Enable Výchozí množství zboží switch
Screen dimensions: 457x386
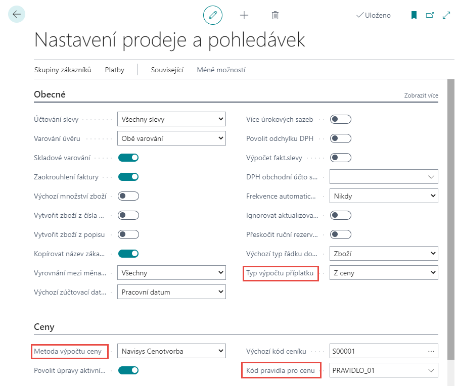click(128, 196)
